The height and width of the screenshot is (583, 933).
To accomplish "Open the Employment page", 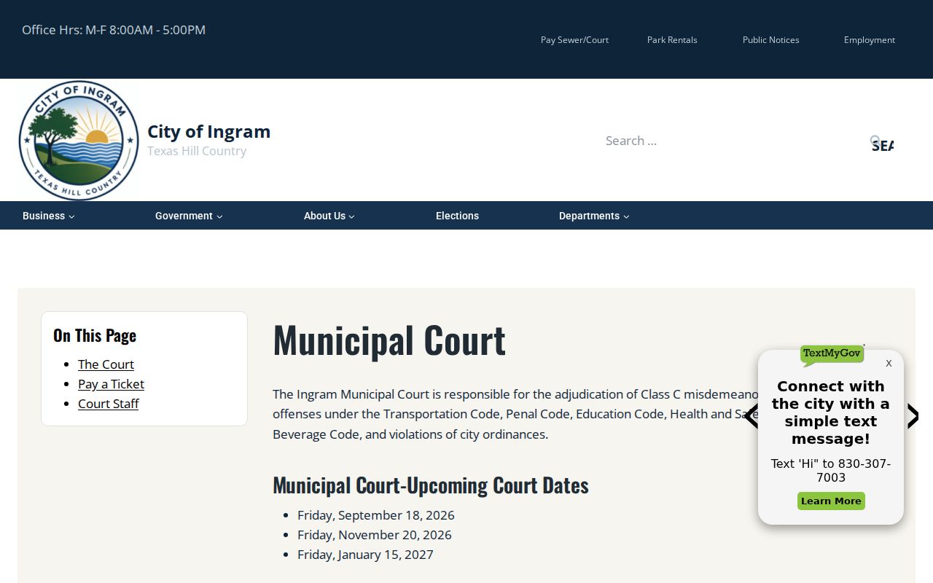I will pos(870,40).
